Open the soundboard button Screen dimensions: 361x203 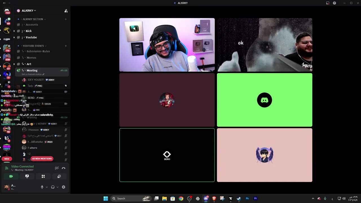point(59,176)
